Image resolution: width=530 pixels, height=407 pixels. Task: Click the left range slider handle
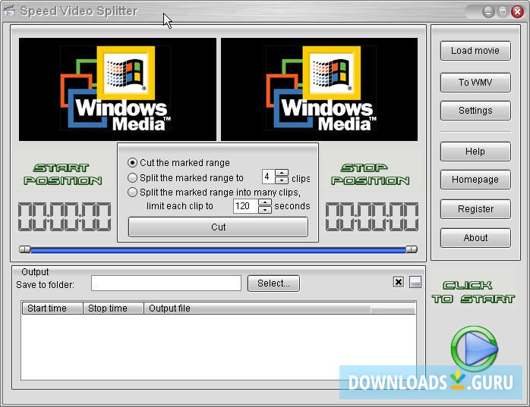[x=24, y=249]
